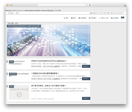Open the 文章归档 link

click(112, 13)
